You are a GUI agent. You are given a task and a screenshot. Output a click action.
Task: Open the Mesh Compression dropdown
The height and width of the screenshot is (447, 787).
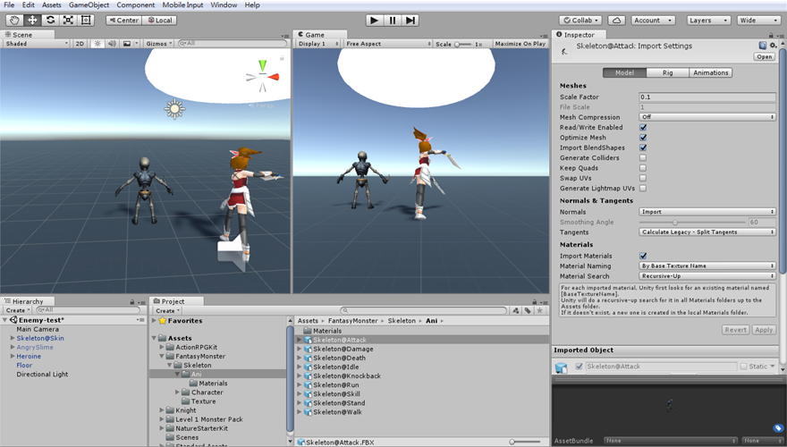pyautogui.click(x=707, y=117)
